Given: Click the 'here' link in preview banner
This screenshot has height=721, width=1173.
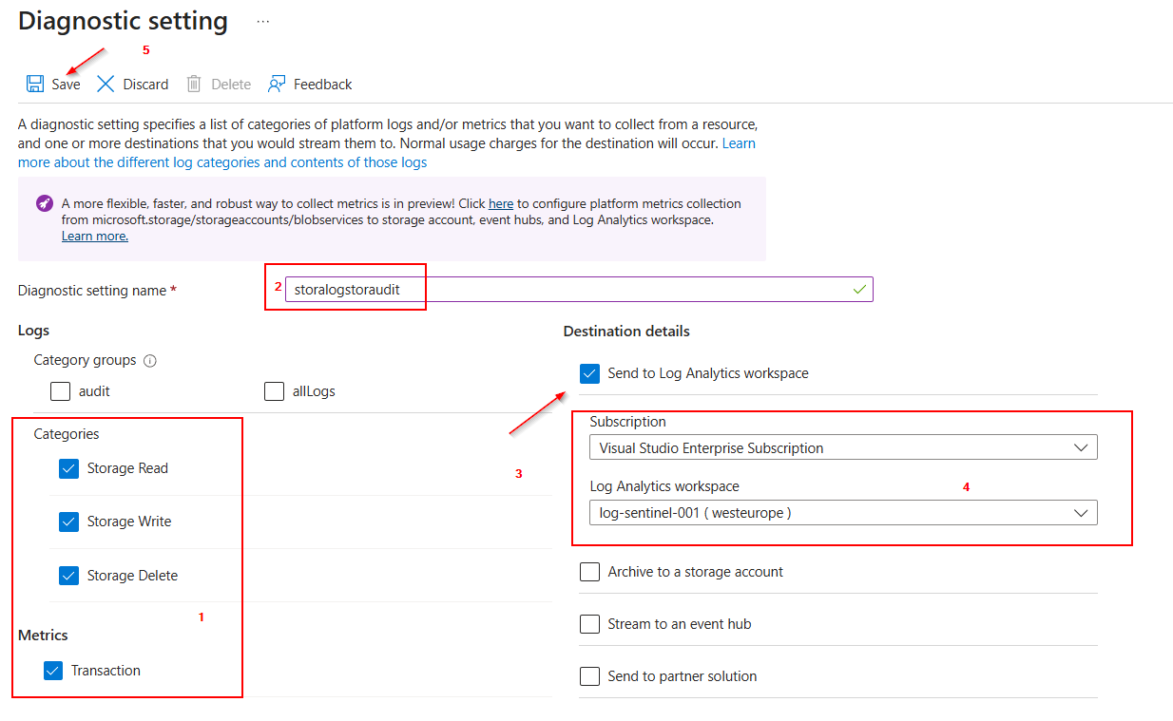Looking at the screenshot, I should pyautogui.click(x=501, y=203).
